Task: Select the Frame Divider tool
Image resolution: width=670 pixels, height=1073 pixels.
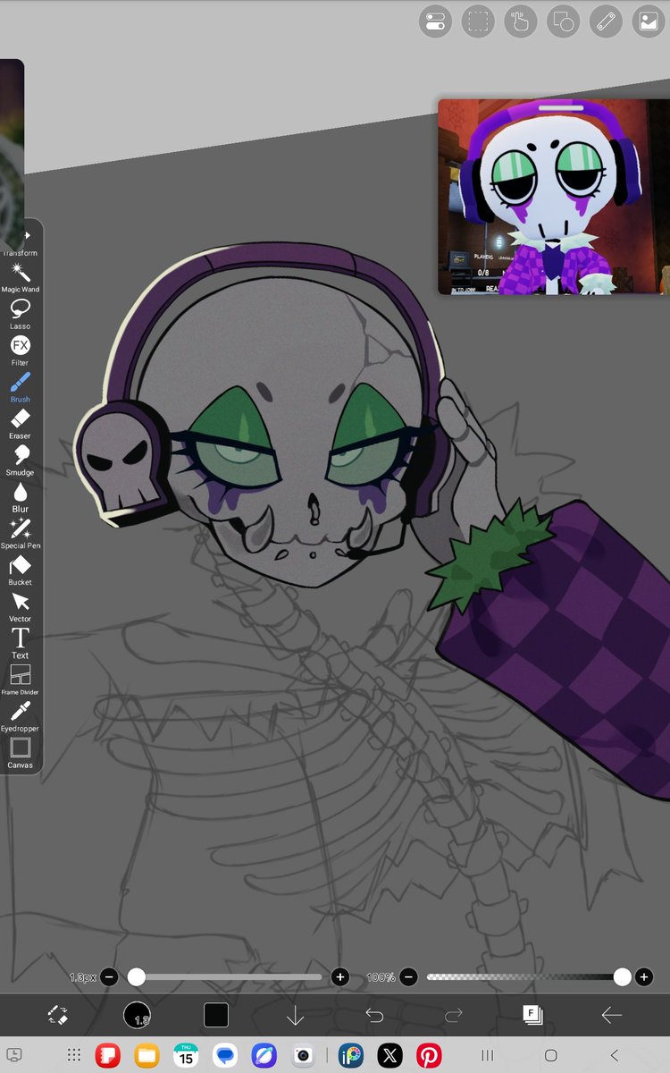Action: click(x=20, y=680)
